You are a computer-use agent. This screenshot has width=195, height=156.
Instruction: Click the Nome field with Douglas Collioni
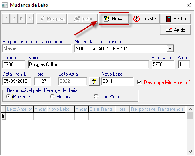88,64
